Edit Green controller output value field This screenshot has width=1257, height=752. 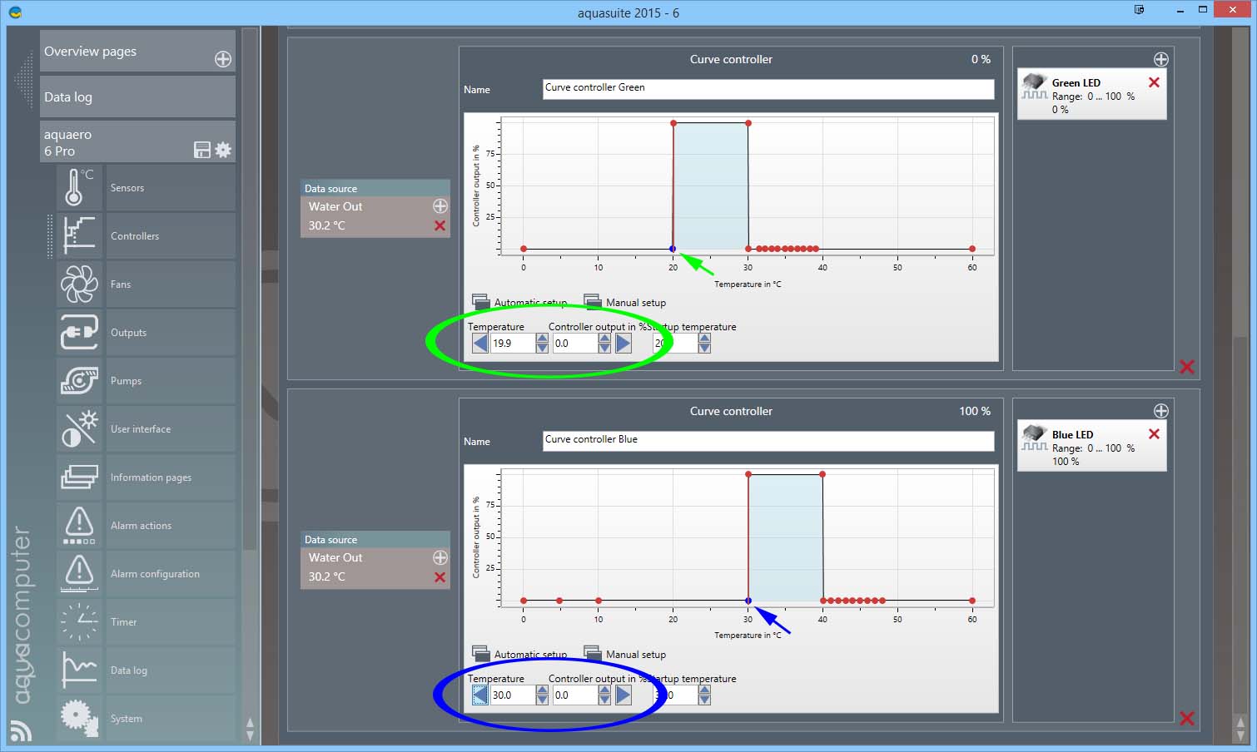click(x=575, y=344)
